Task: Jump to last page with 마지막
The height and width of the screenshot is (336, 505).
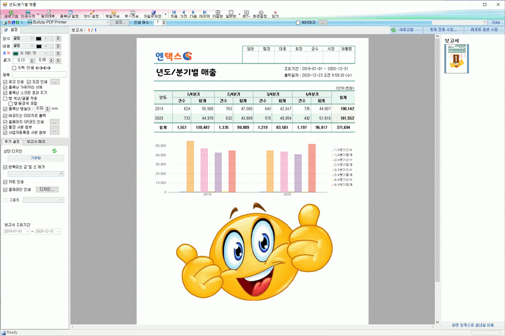Action: (204, 14)
